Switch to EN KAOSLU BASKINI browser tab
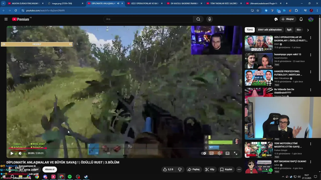 point(184,3)
